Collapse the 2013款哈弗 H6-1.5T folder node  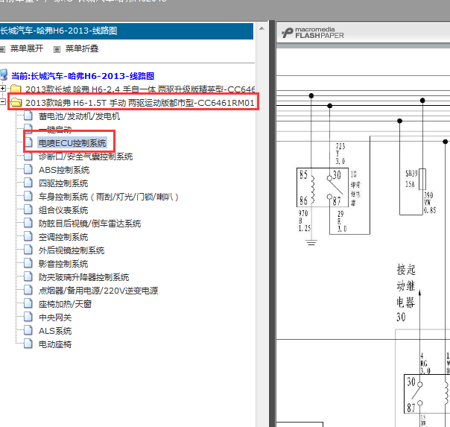[x=2, y=101]
